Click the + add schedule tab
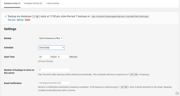Screen dimensions: 180x96 click(52, 3)
